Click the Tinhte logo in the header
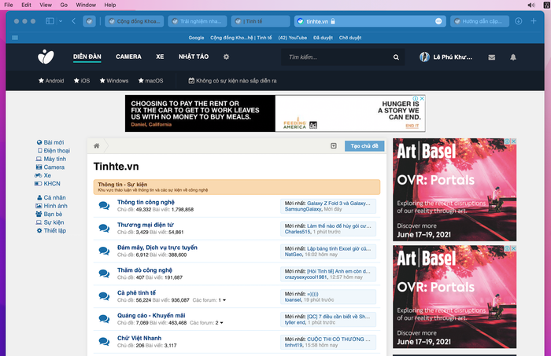Viewport: 551px width, 356px height. [x=46, y=57]
